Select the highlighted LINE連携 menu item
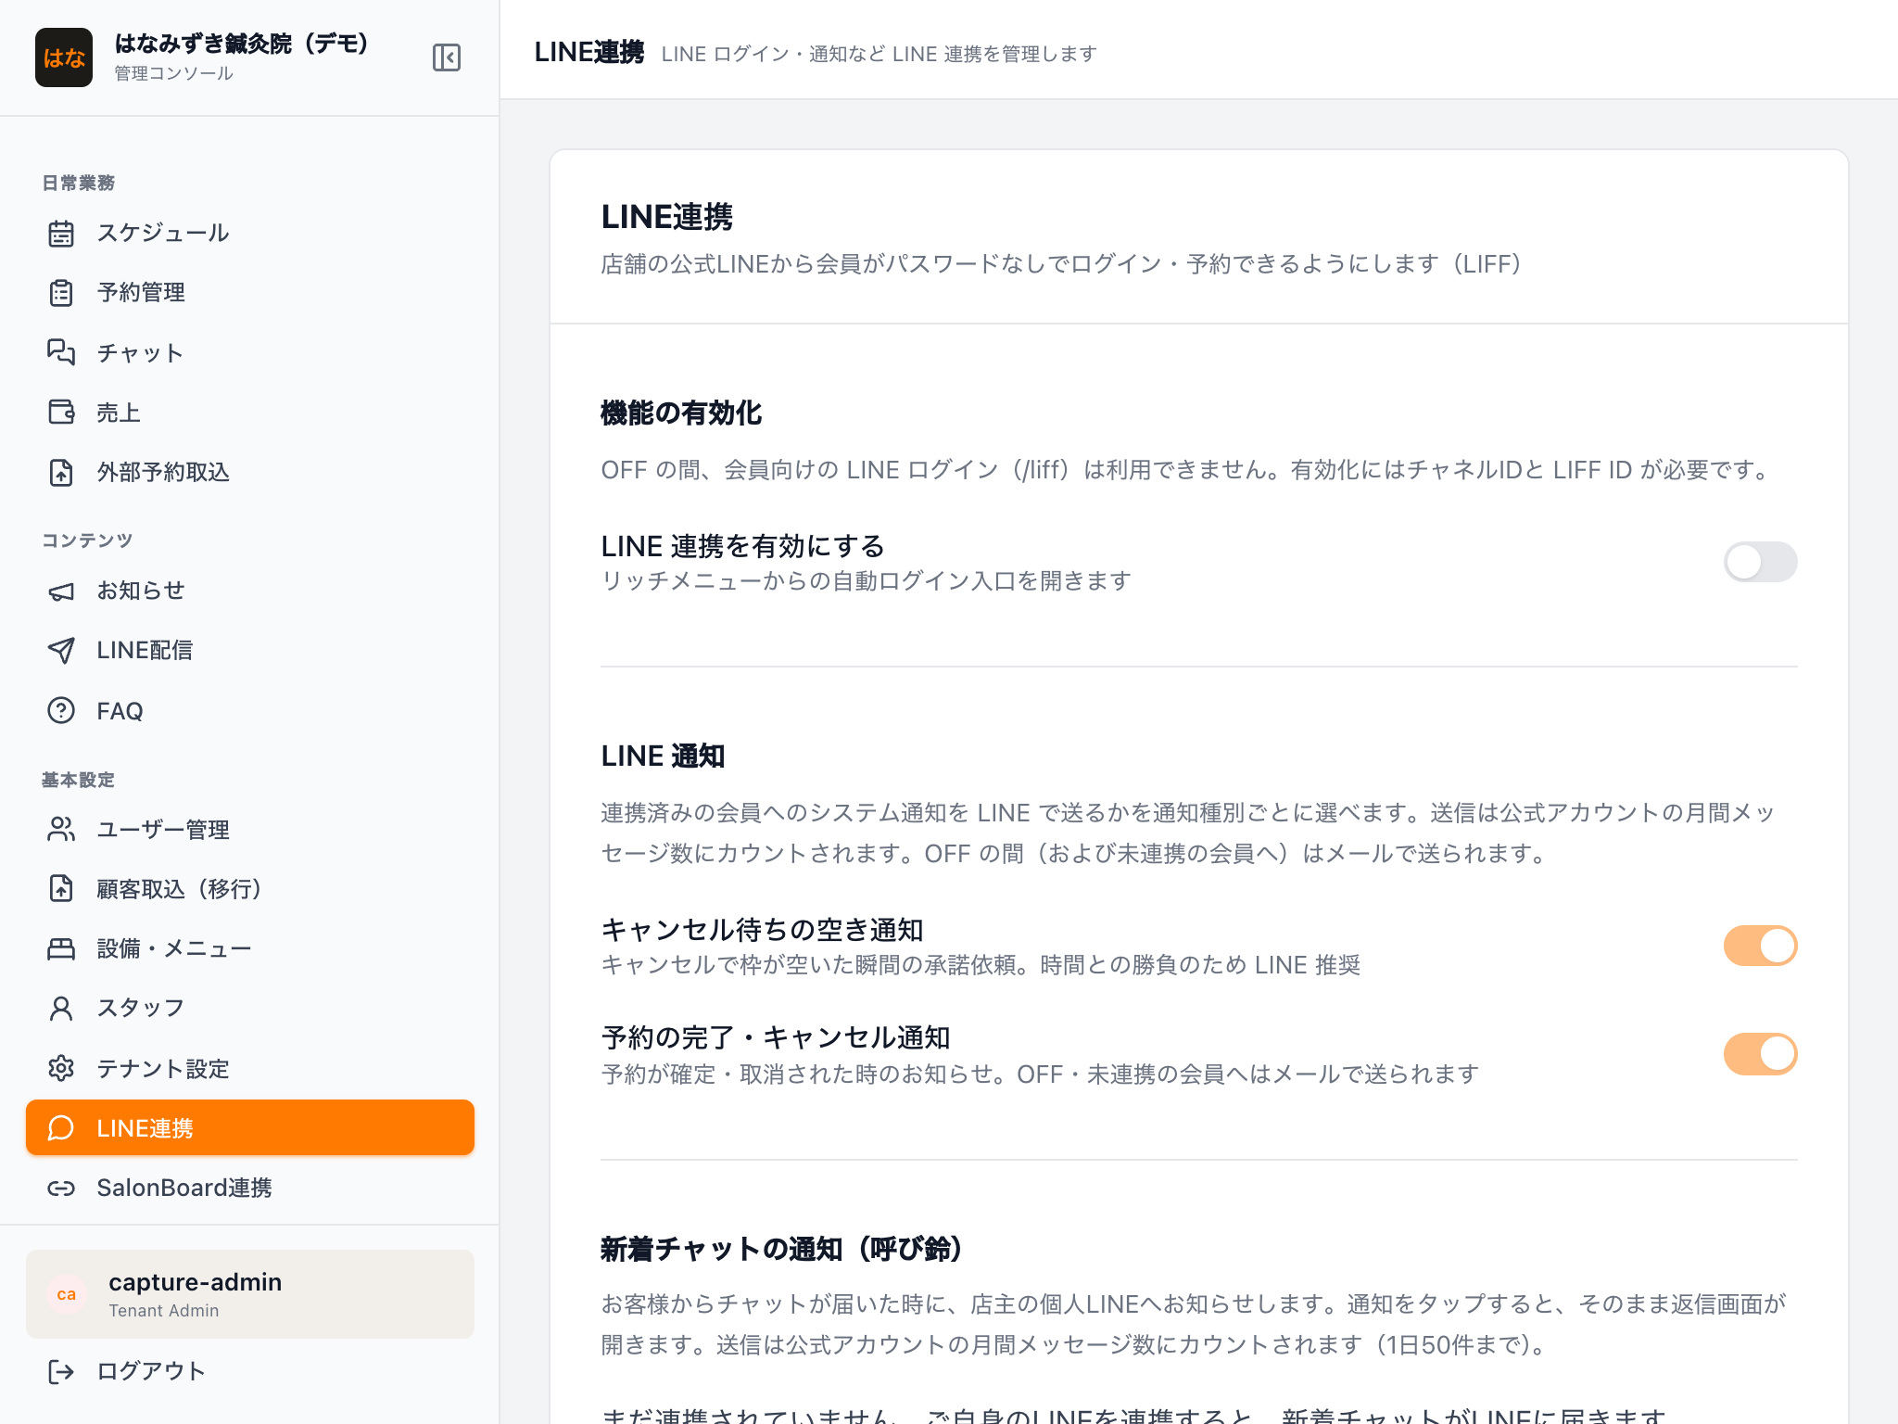 pos(250,1127)
